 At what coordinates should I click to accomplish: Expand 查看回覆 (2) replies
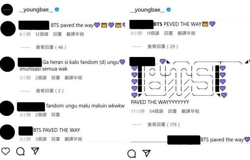(50, 91)
